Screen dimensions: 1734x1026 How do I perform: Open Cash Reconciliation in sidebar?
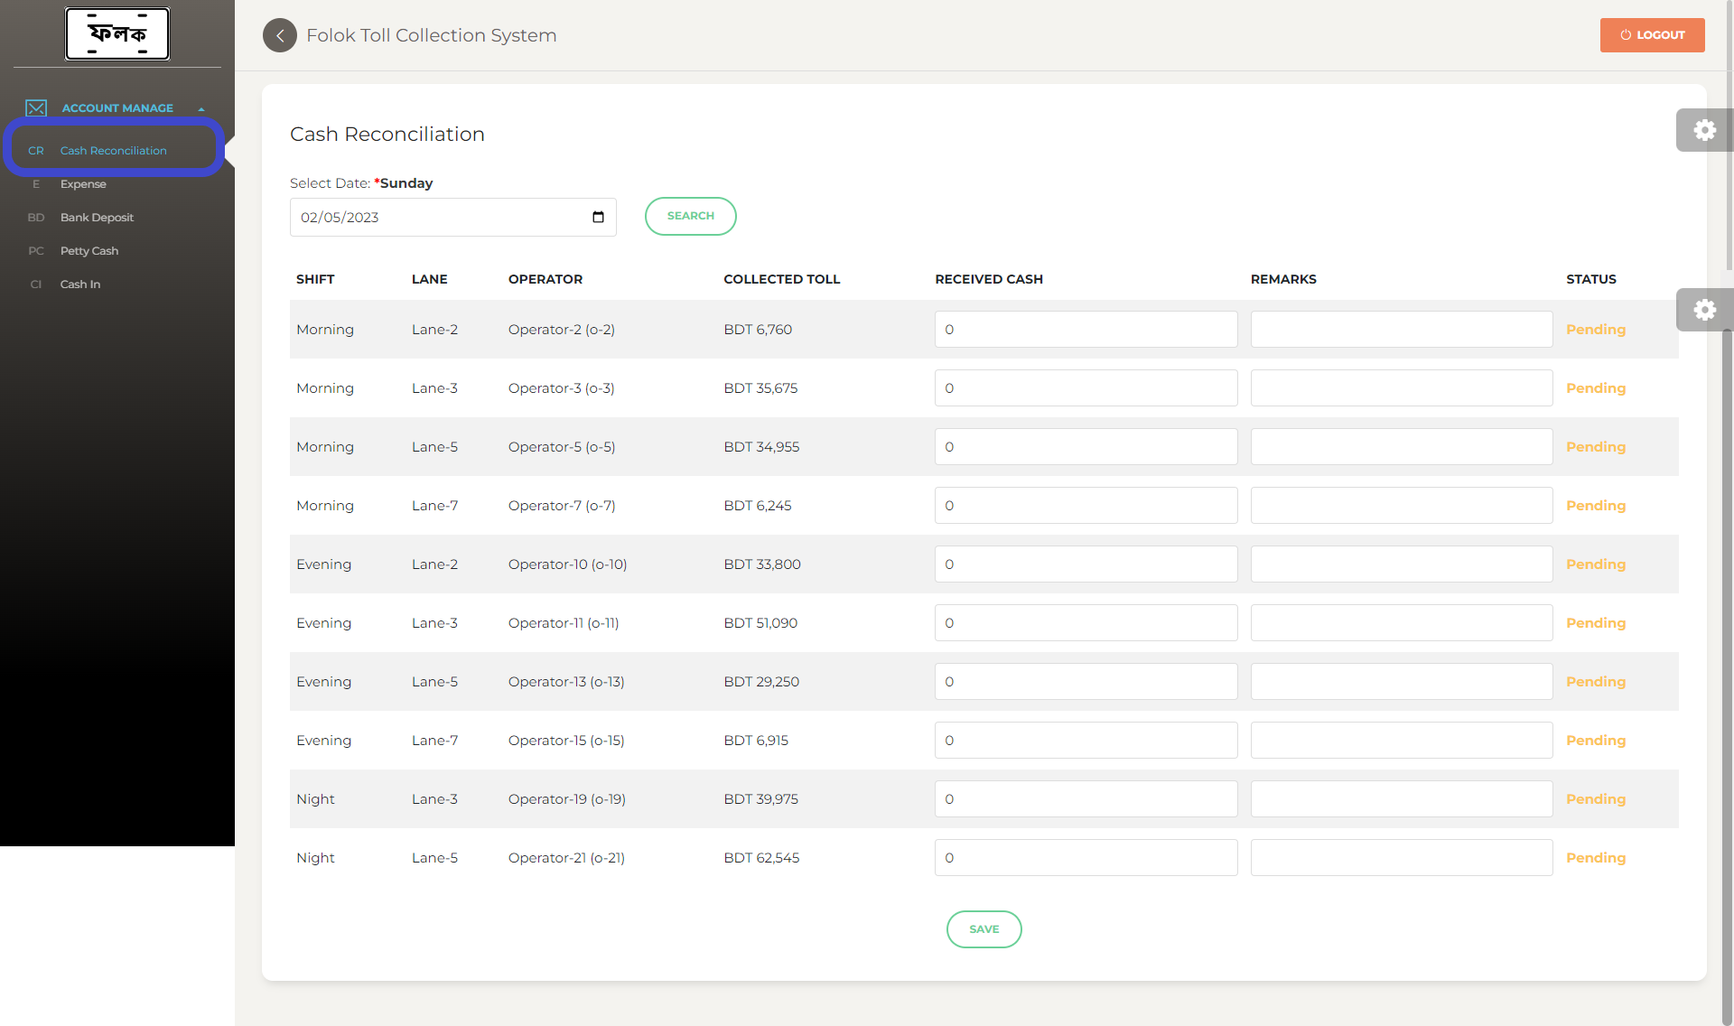pos(113,151)
